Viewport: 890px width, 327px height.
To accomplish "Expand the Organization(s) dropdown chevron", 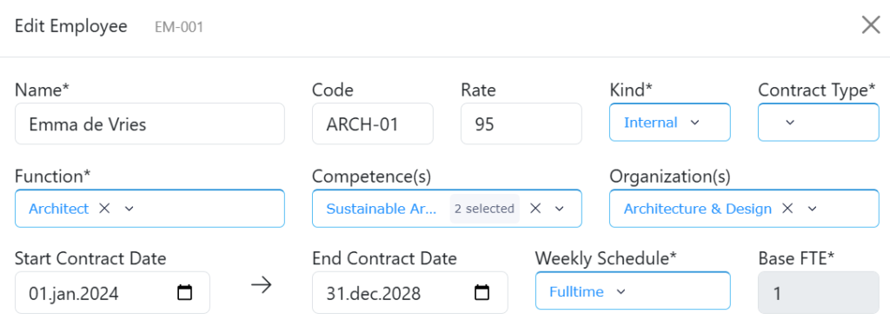I will click(812, 209).
